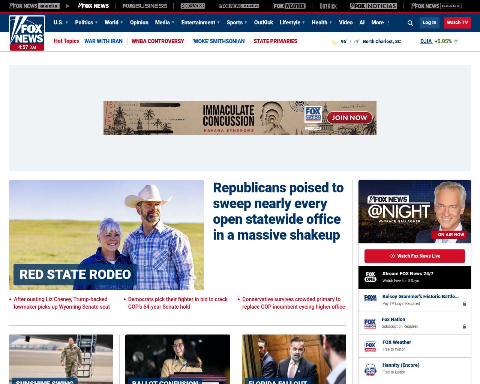
Task: Open the Fox News Books logo in top bar
Action: point(436,6)
